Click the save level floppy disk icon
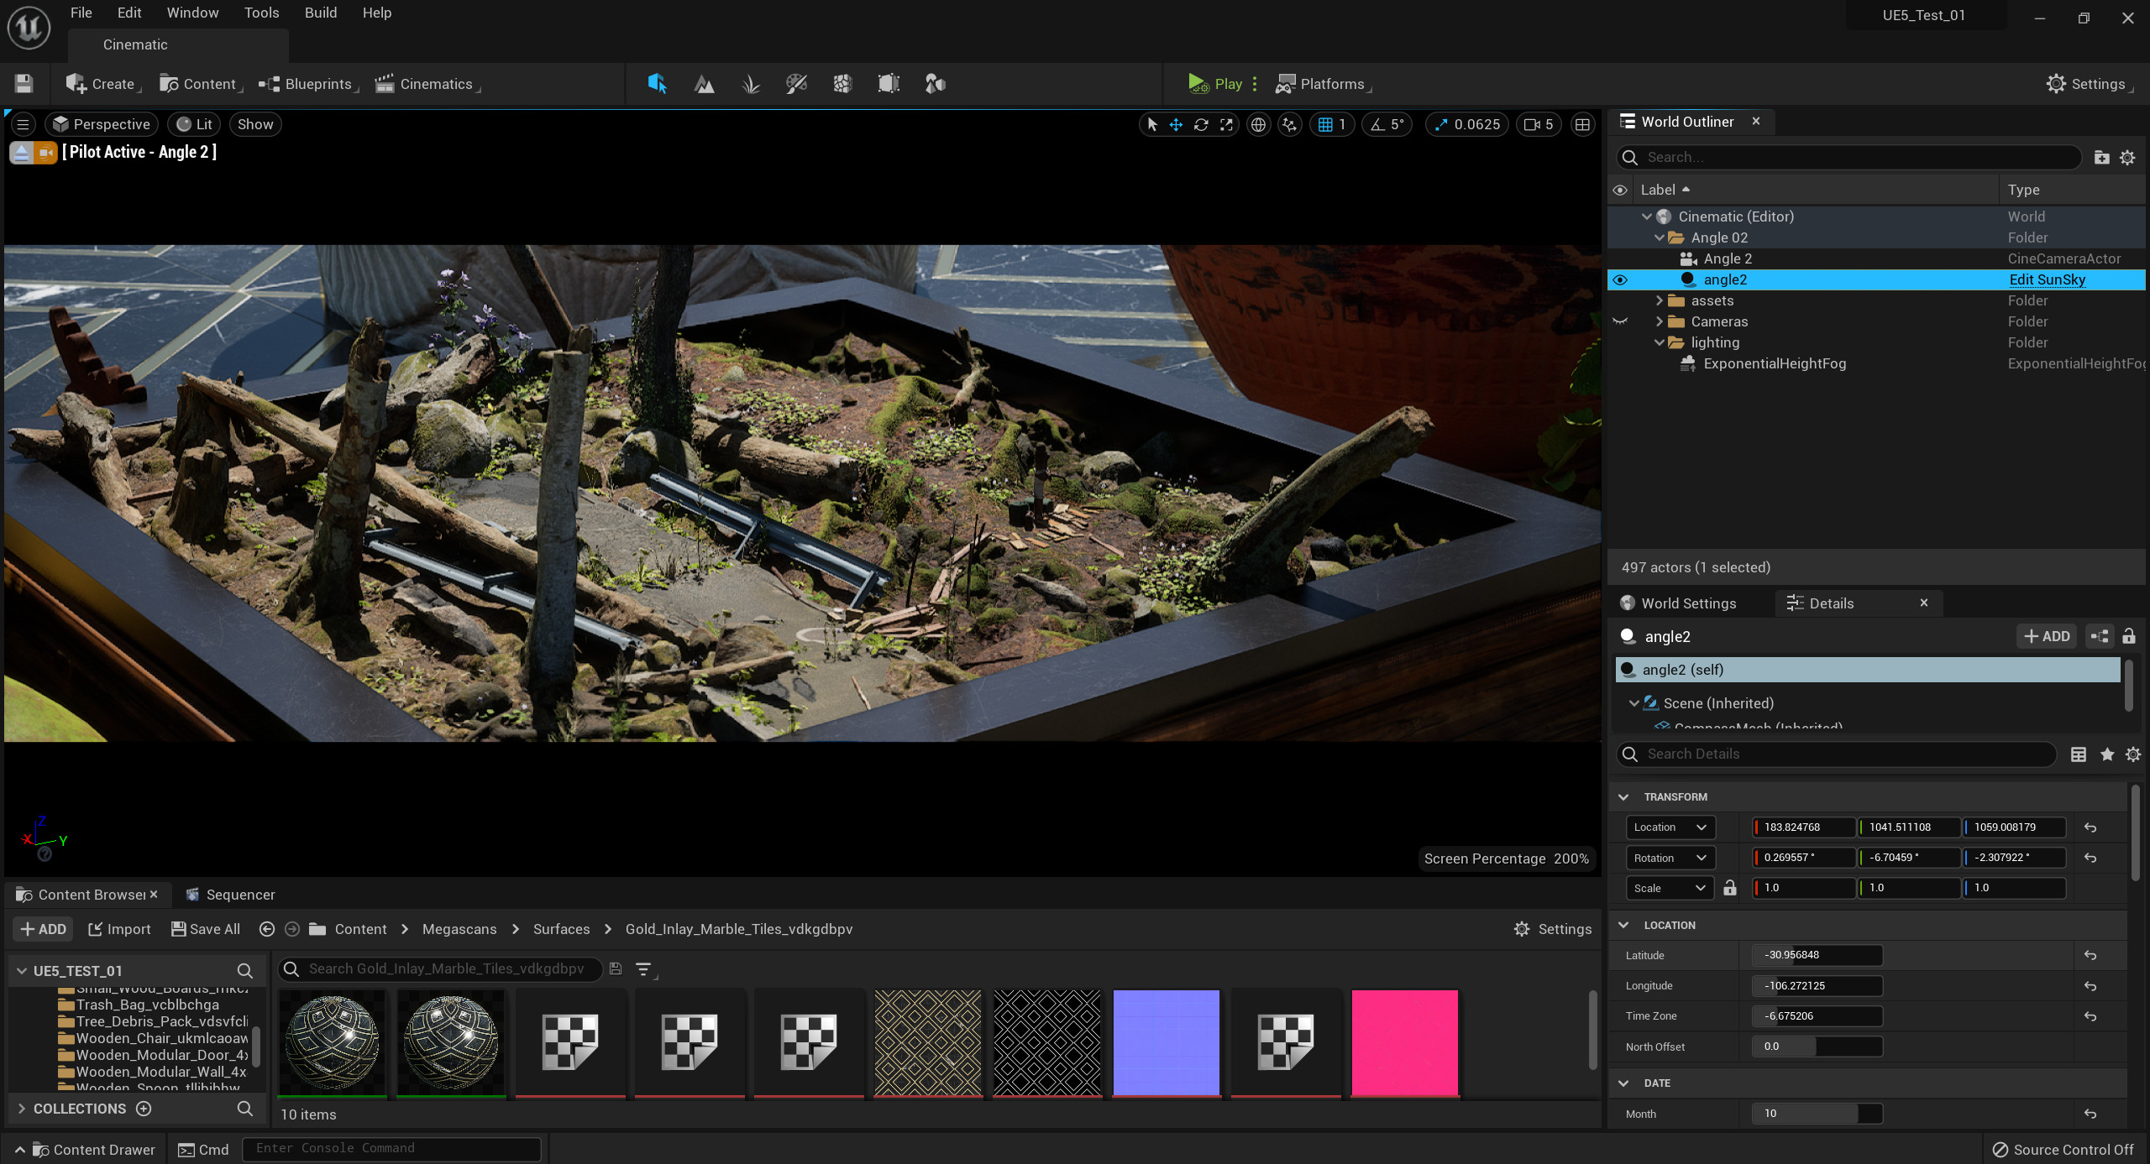The height and width of the screenshot is (1164, 2150). pyautogui.click(x=24, y=83)
